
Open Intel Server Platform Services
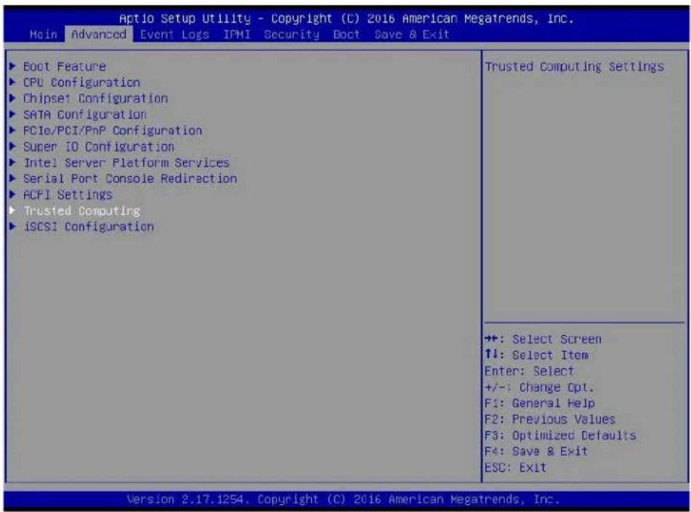click(x=126, y=163)
